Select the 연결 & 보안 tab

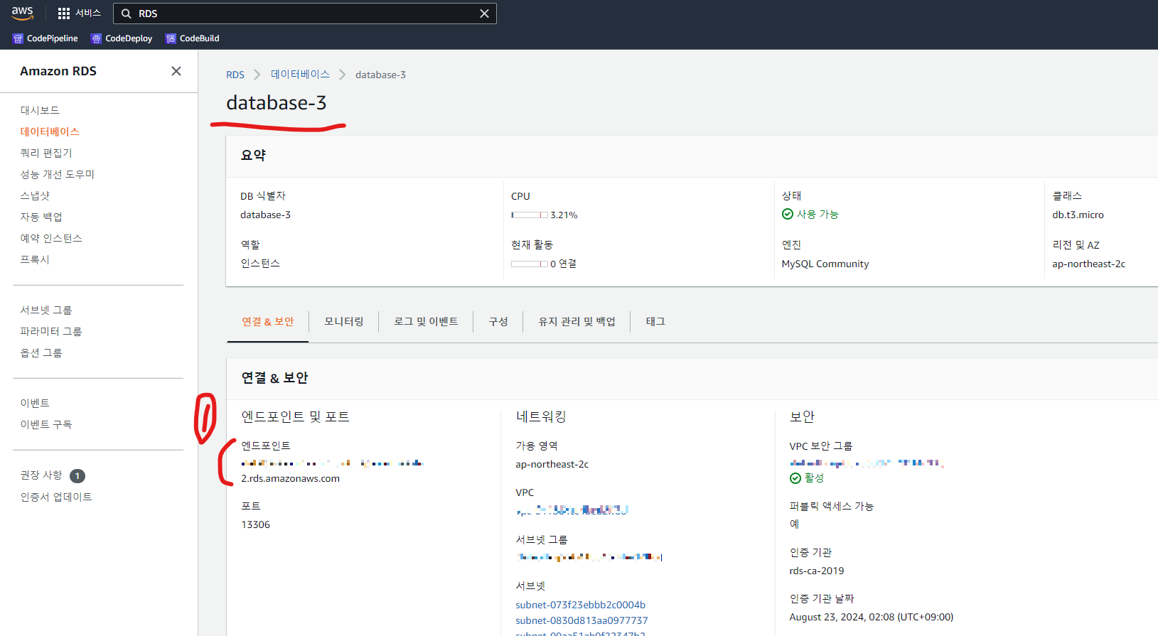(268, 321)
